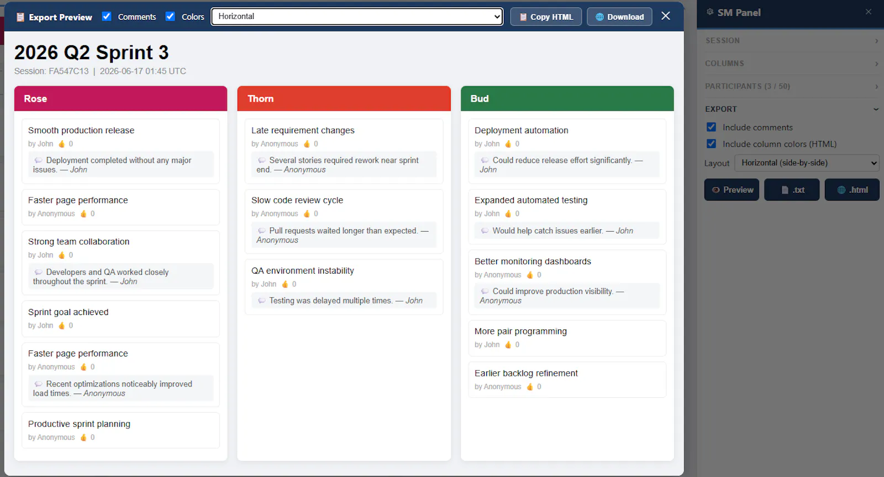Open the Layout Horizontal (side-by-side) dropdown
884x477 pixels.
point(807,163)
